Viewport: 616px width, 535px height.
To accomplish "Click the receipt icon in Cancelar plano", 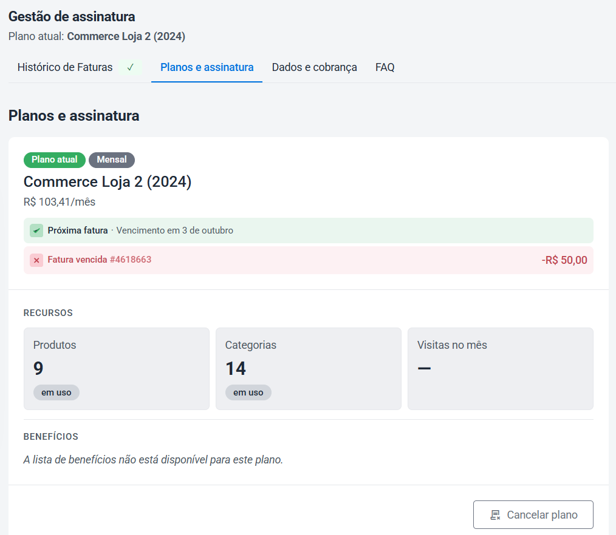I will [495, 515].
